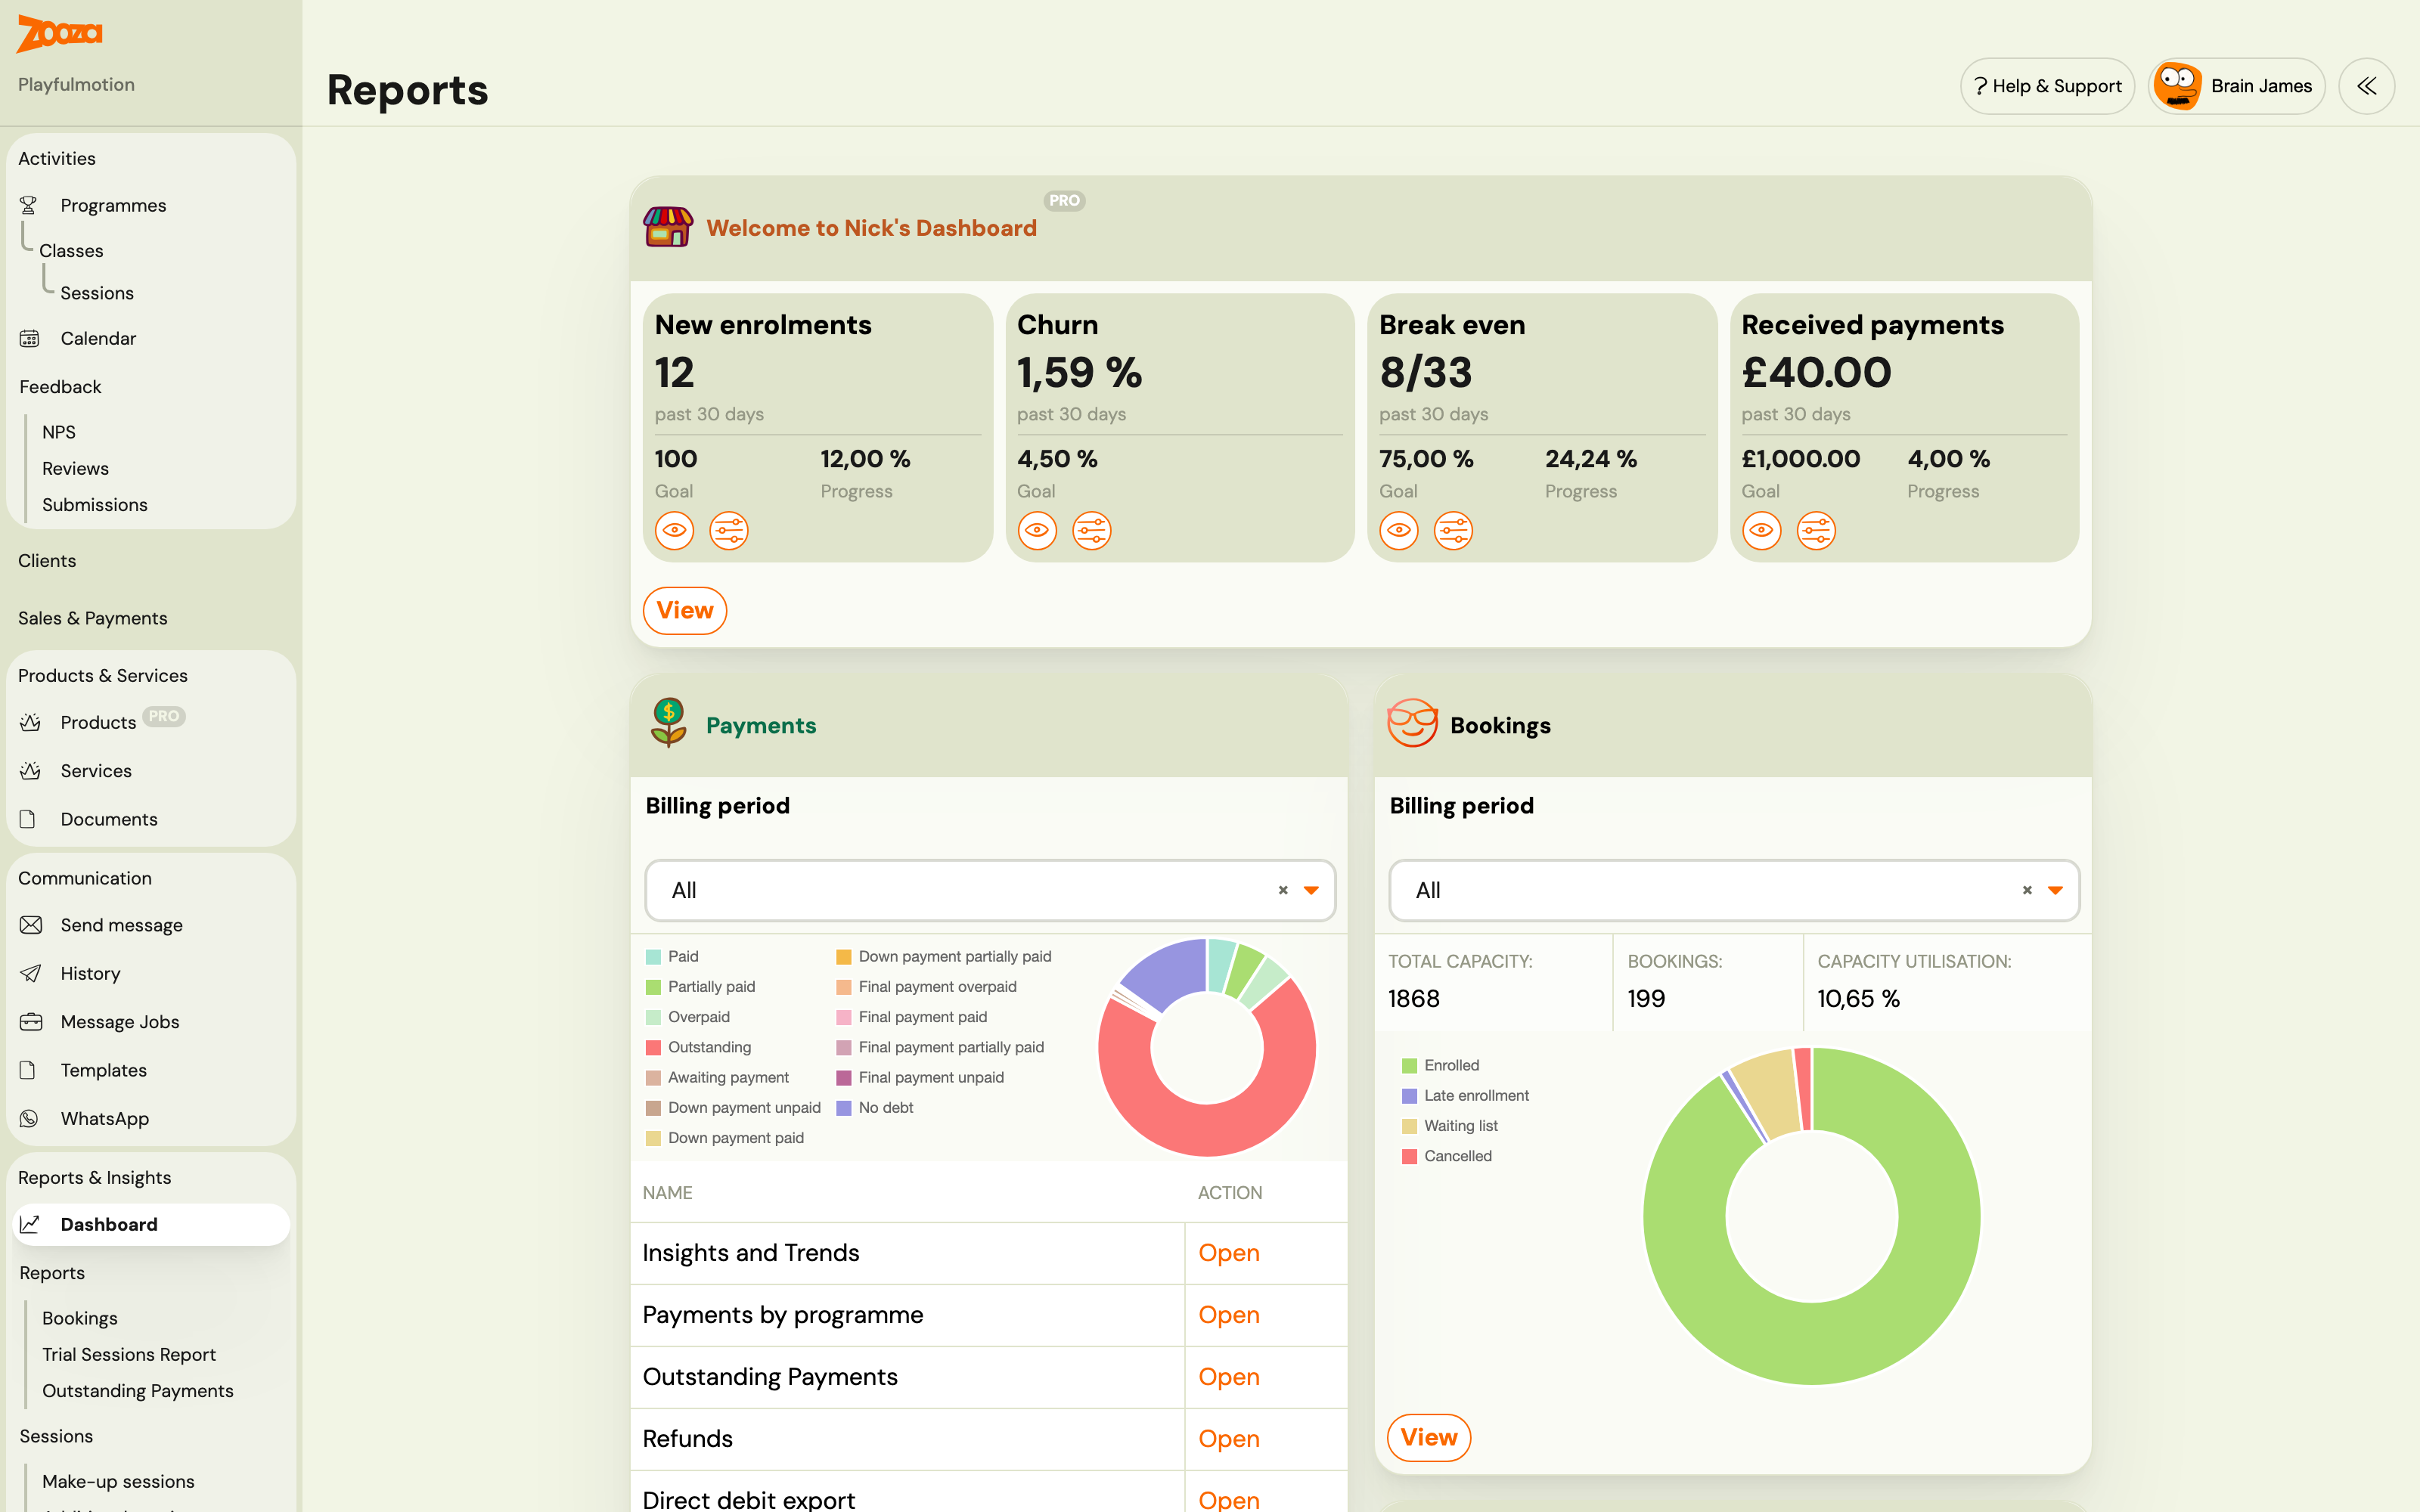The height and width of the screenshot is (1512, 2420).
Task: Open Programmes via its trophy icon
Action: coord(29,205)
